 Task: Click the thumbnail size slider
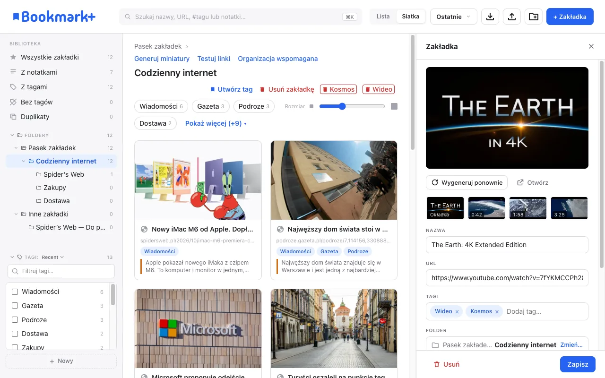352,106
